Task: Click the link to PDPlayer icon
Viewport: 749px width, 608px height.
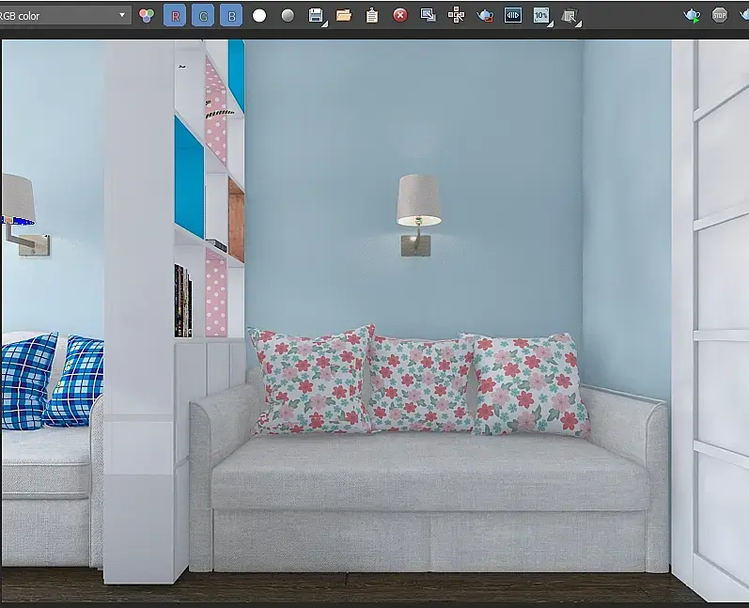Action: [x=513, y=16]
